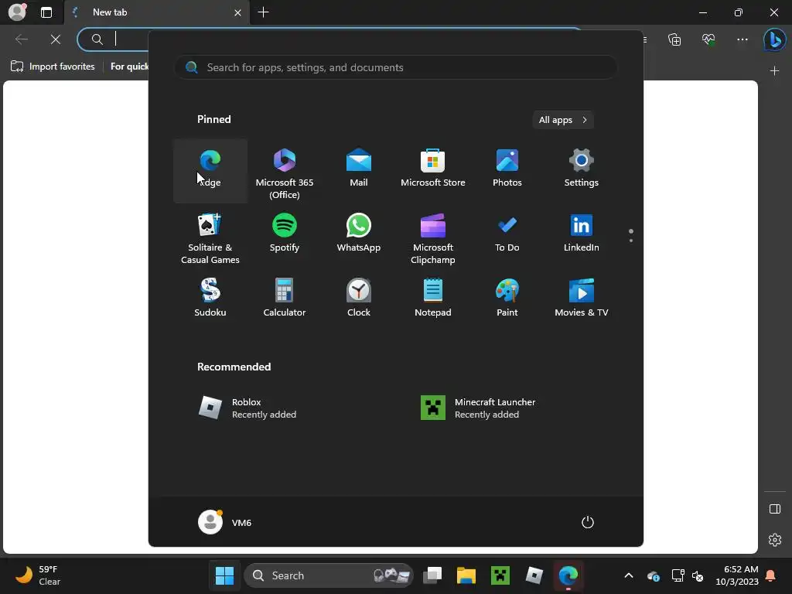Open the LinkedIn pinned app
The image size is (792, 594).
(582, 237)
